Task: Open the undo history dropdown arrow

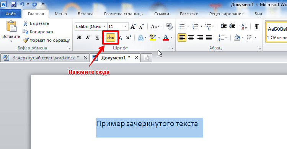Action: tap(28, 4)
